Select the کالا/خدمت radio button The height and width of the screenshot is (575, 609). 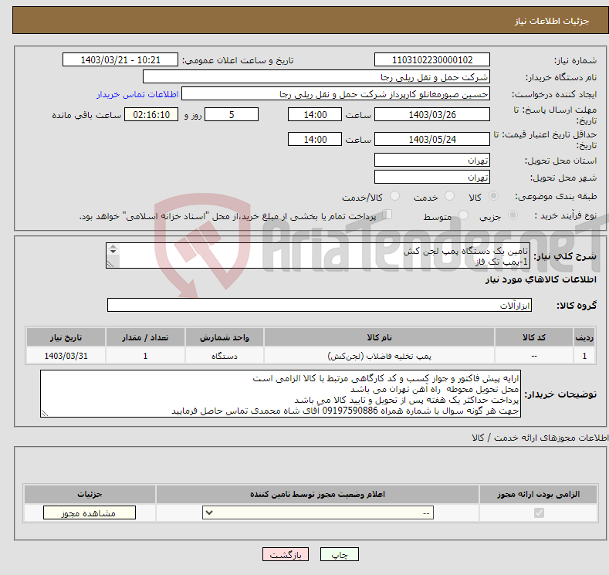point(394,196)
